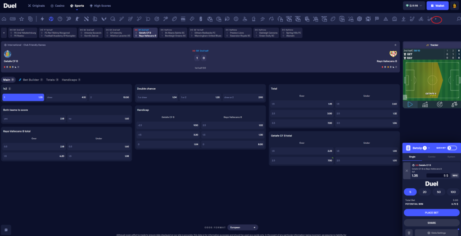Select the lightning bolt quick icon

coord(42,19)
